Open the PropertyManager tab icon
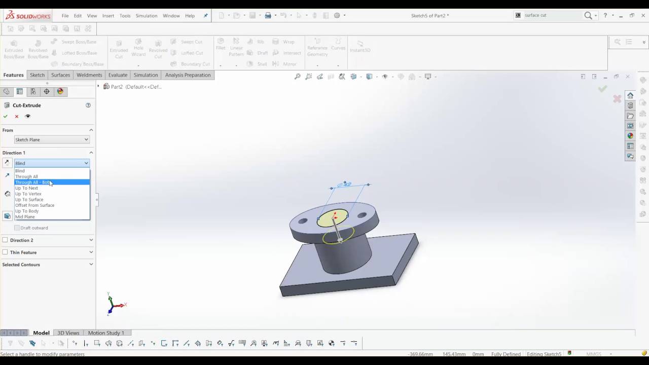 tap(20, 92)
